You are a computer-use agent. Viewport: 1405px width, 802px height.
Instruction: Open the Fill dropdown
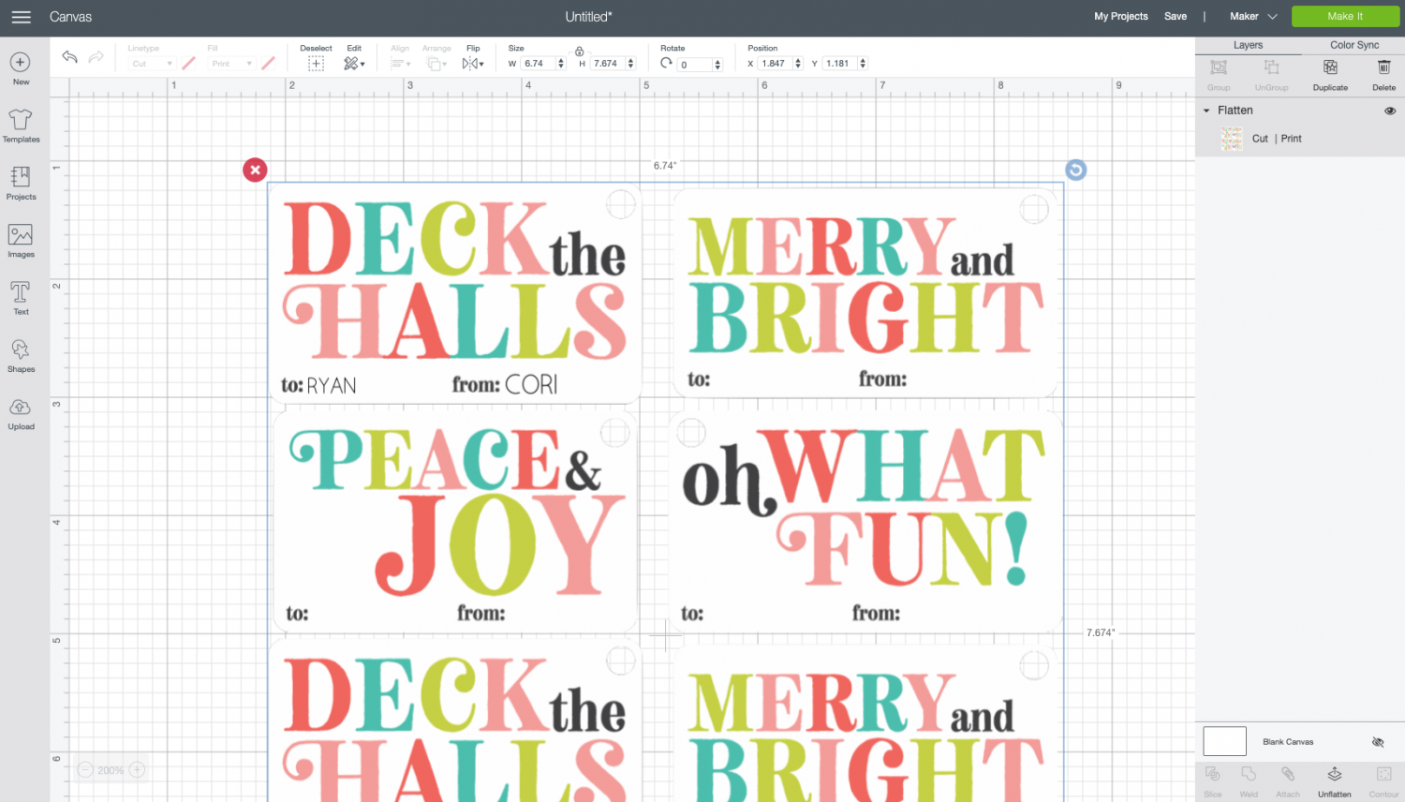tap(231, 64)
